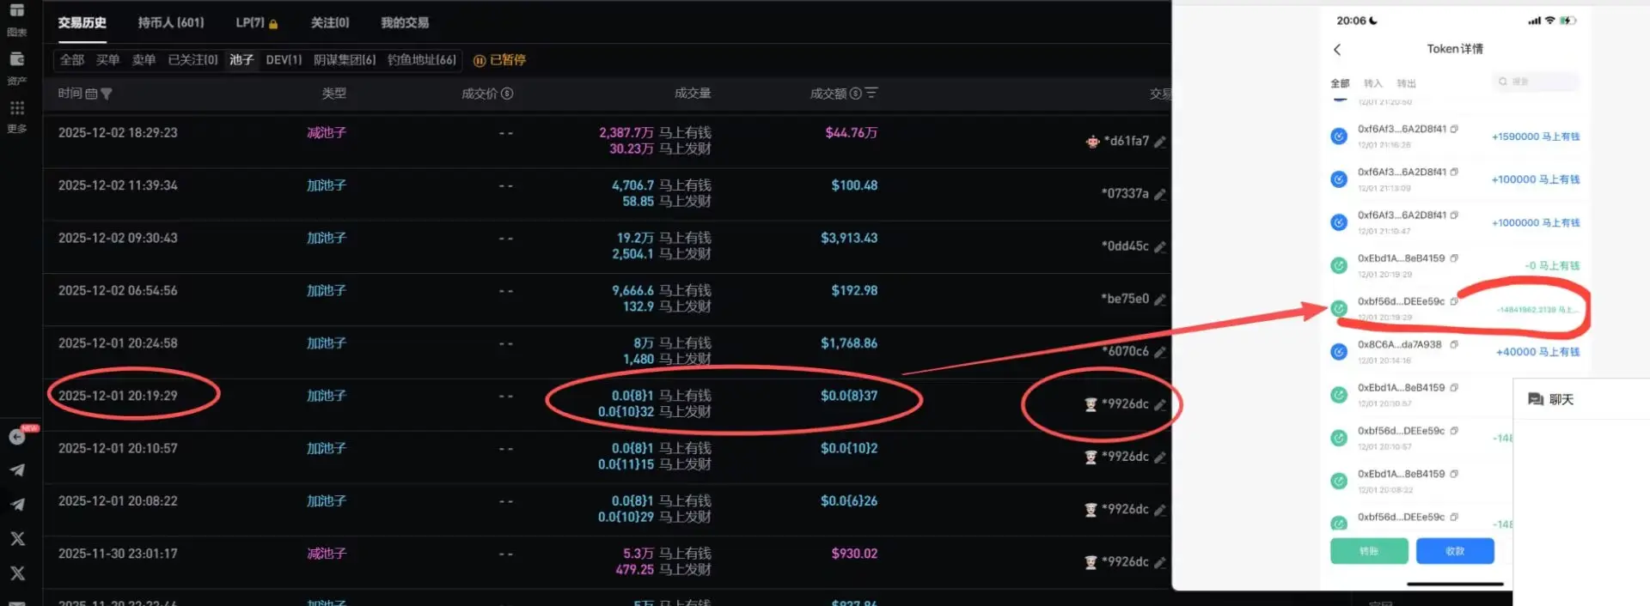Viewport: 1650px width, 606px height.
Task: Select the 转入 tab in Token details
Action: [1372, 83]
